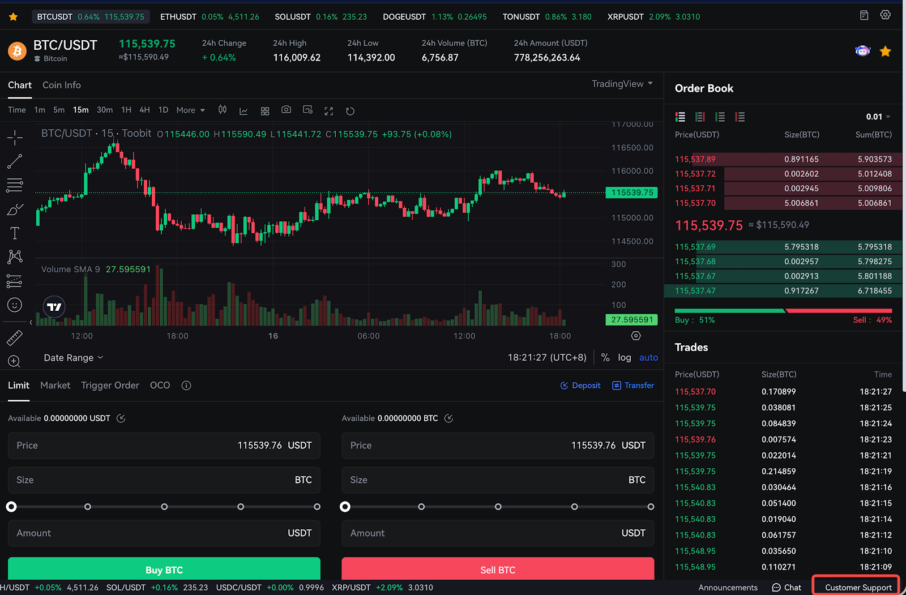Click the green Buy BTC button
Image resolution: width=906 pixels, height=595 pixels.
tap(164, 569)
